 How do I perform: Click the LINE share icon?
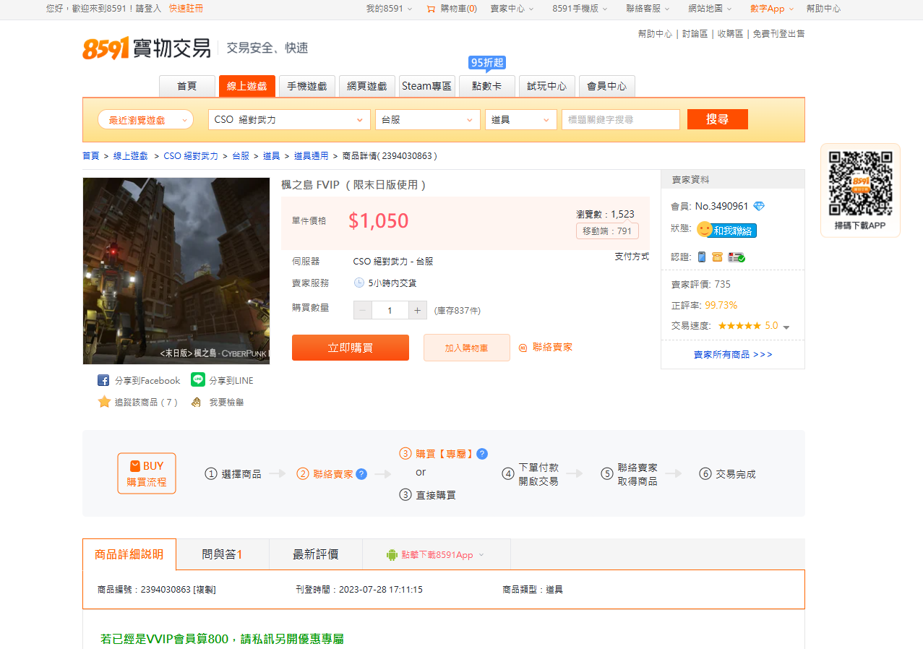click(198, 379)
